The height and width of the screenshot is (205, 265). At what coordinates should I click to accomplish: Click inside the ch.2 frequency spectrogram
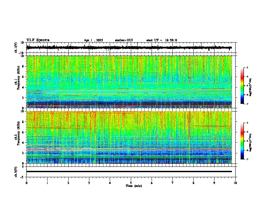click(129, 137)
